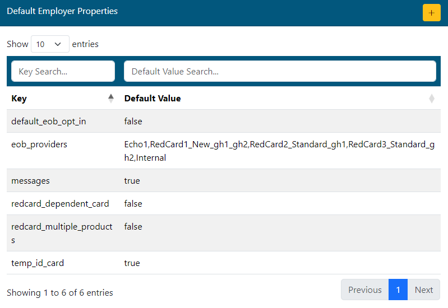This screenshot has width=448, height=308.
Task: Click the Default Employer Properties title
Action: [x=62, y=11]
